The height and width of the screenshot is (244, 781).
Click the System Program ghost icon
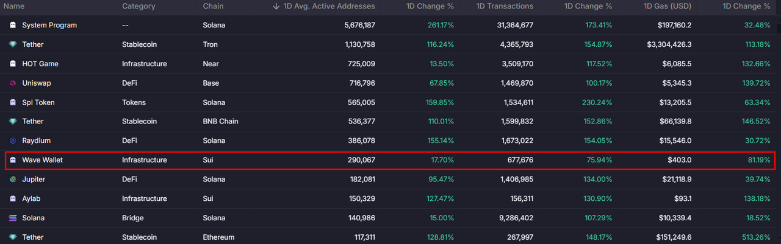13,26
